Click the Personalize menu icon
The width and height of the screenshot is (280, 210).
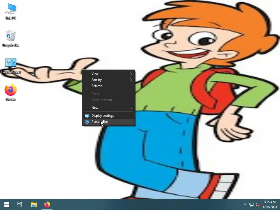click(87, 122)
